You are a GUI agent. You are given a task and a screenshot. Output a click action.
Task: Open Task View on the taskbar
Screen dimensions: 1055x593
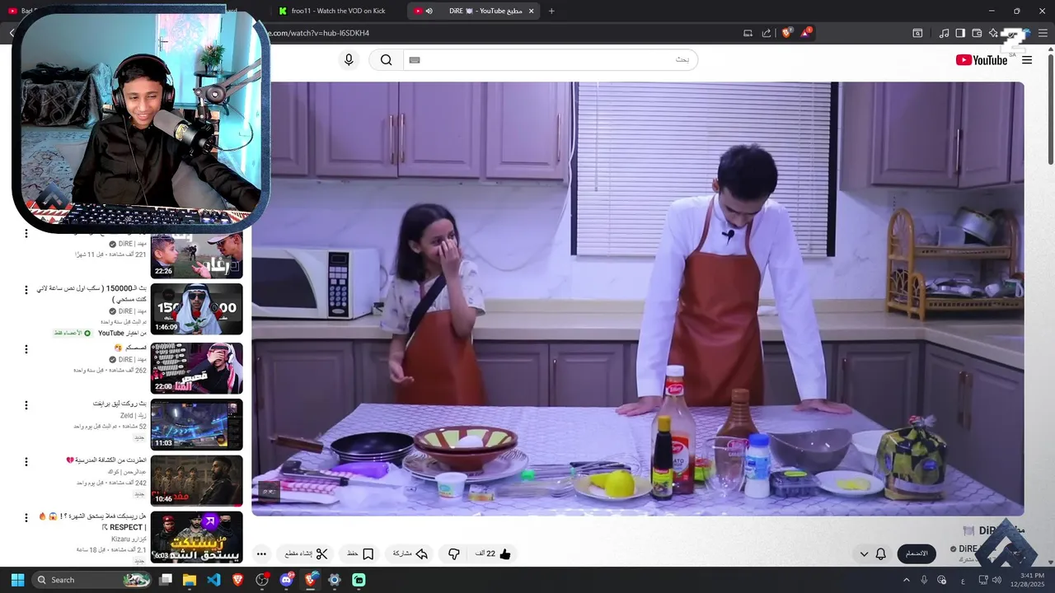166,580
